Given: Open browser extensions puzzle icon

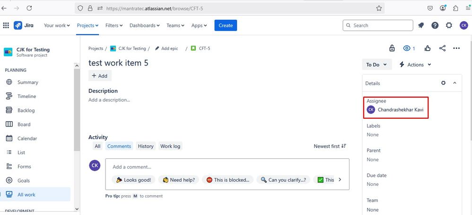Looking at the screenshot, I should [455, 8].
